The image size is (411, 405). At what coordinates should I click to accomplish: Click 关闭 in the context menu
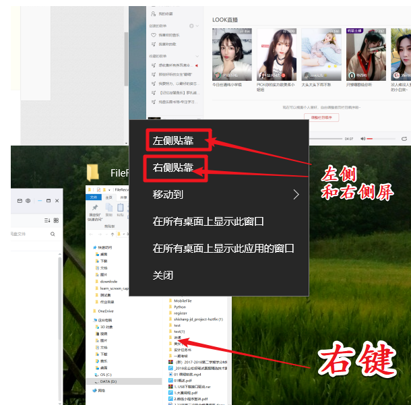coord(163,275)
